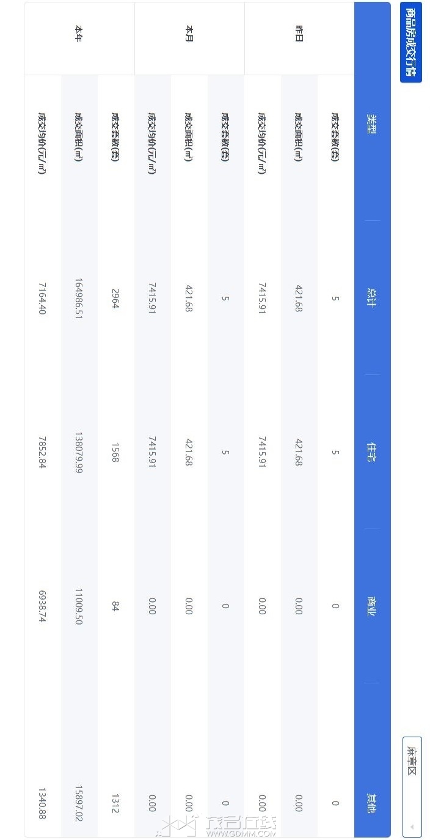Select the 类型 column header
Viewport: 430px width, 840px height.
pyautogui.click(x=371, y=124)
